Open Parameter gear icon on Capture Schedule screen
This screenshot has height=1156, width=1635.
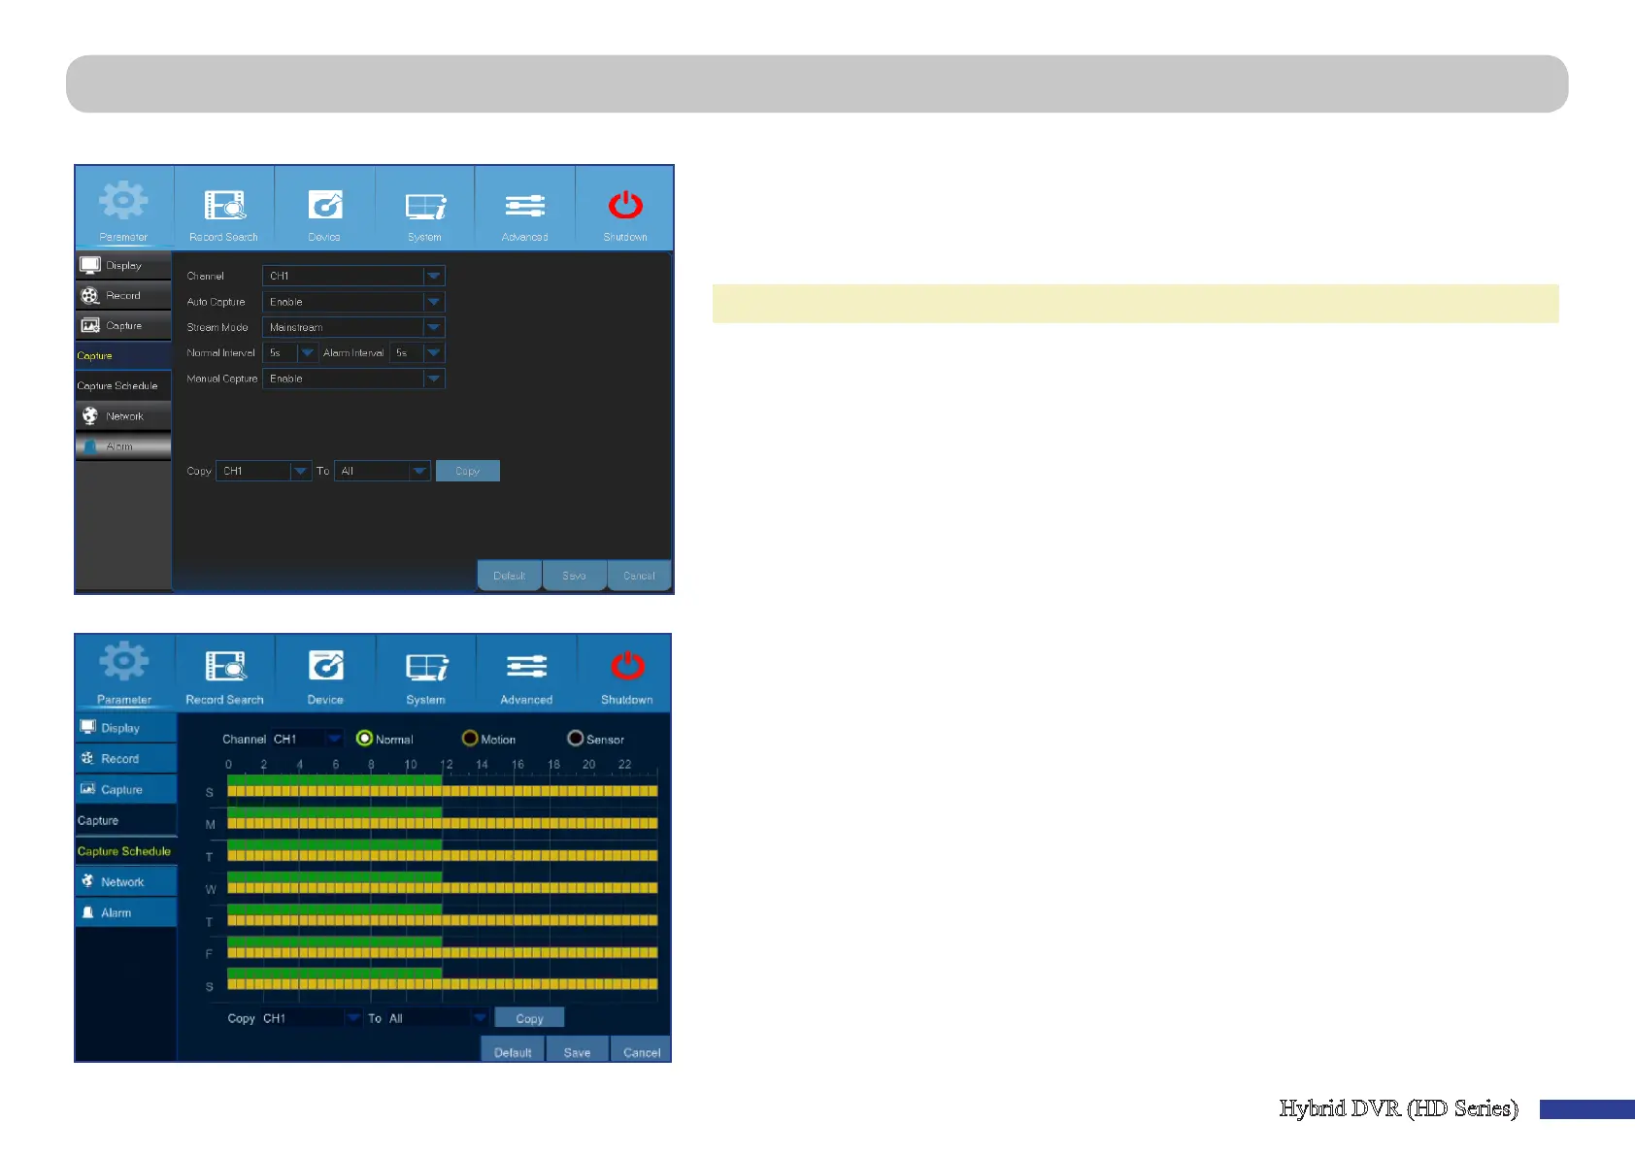124,662
